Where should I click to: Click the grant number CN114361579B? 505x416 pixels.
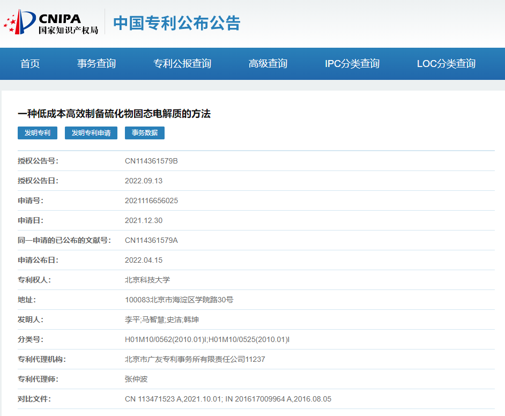[x=151, y=161]
